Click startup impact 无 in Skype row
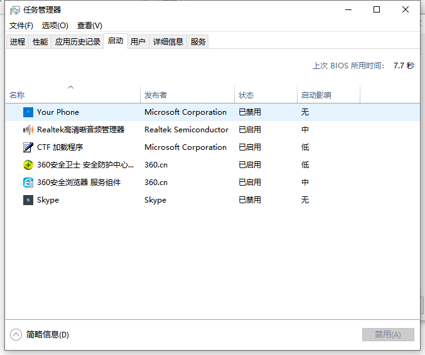Screen dimensions: 425x355 (x=305, y=200)
